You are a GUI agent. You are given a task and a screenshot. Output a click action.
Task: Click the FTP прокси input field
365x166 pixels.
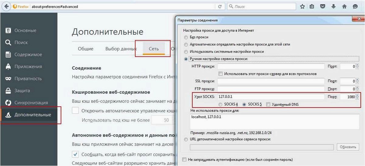point(271,89)
